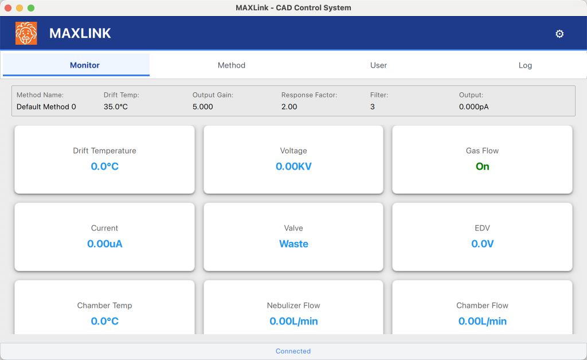Image resolution: width=587 pixels, height=360 pixels.
Task: Click the MAXLINK header title
Action: click(80, 33)
